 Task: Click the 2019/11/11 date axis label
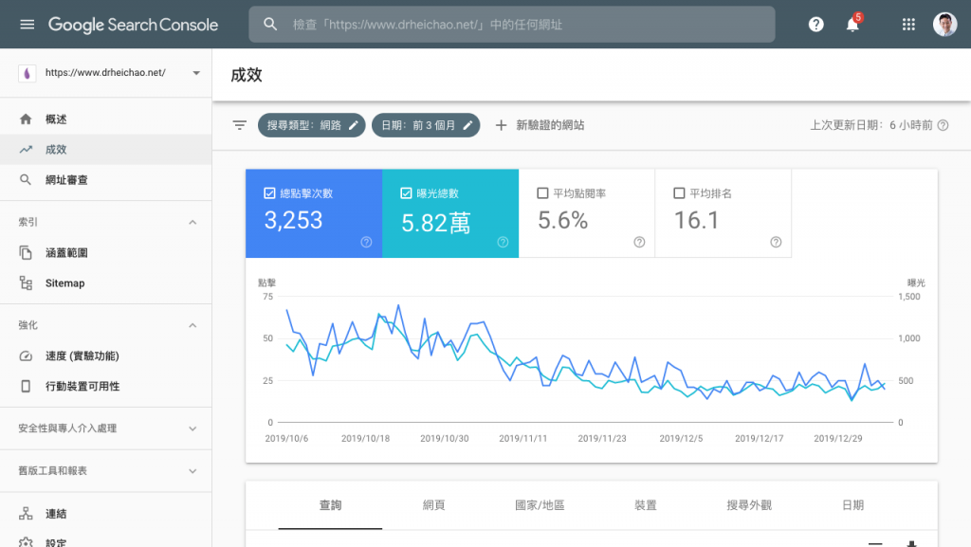click(522, 438)
